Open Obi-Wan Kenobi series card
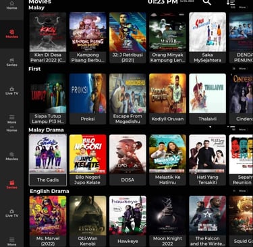 pyautogui.click(x=88, y=221)
